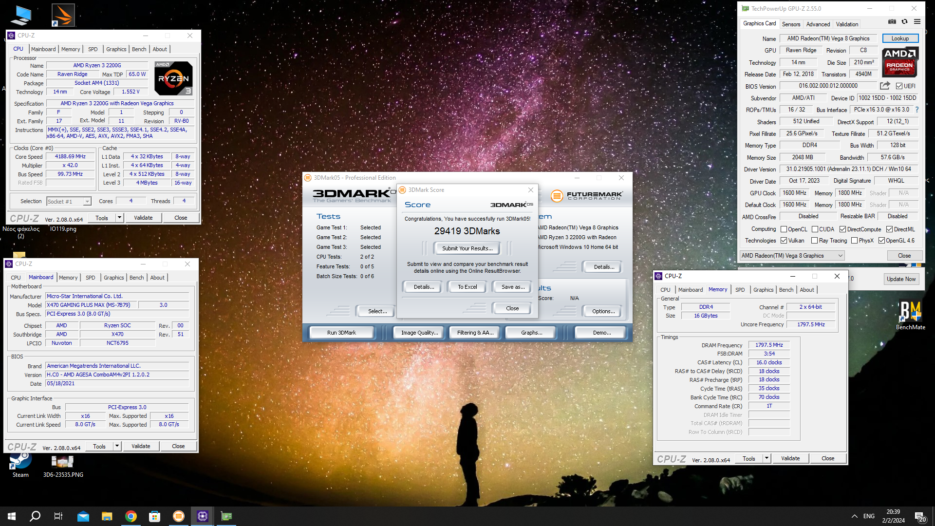Open the 3DMark desktop shortcut icon

63,15
